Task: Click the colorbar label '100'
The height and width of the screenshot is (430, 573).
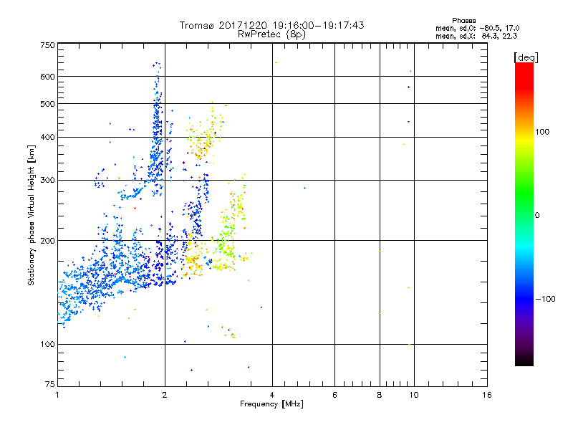Action: (x=542, y=132)
